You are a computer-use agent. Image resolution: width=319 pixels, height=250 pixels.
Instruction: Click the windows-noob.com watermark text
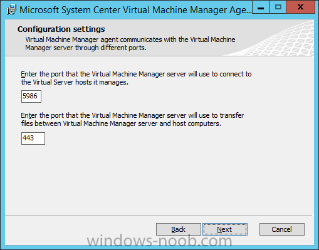click(159, 241)
